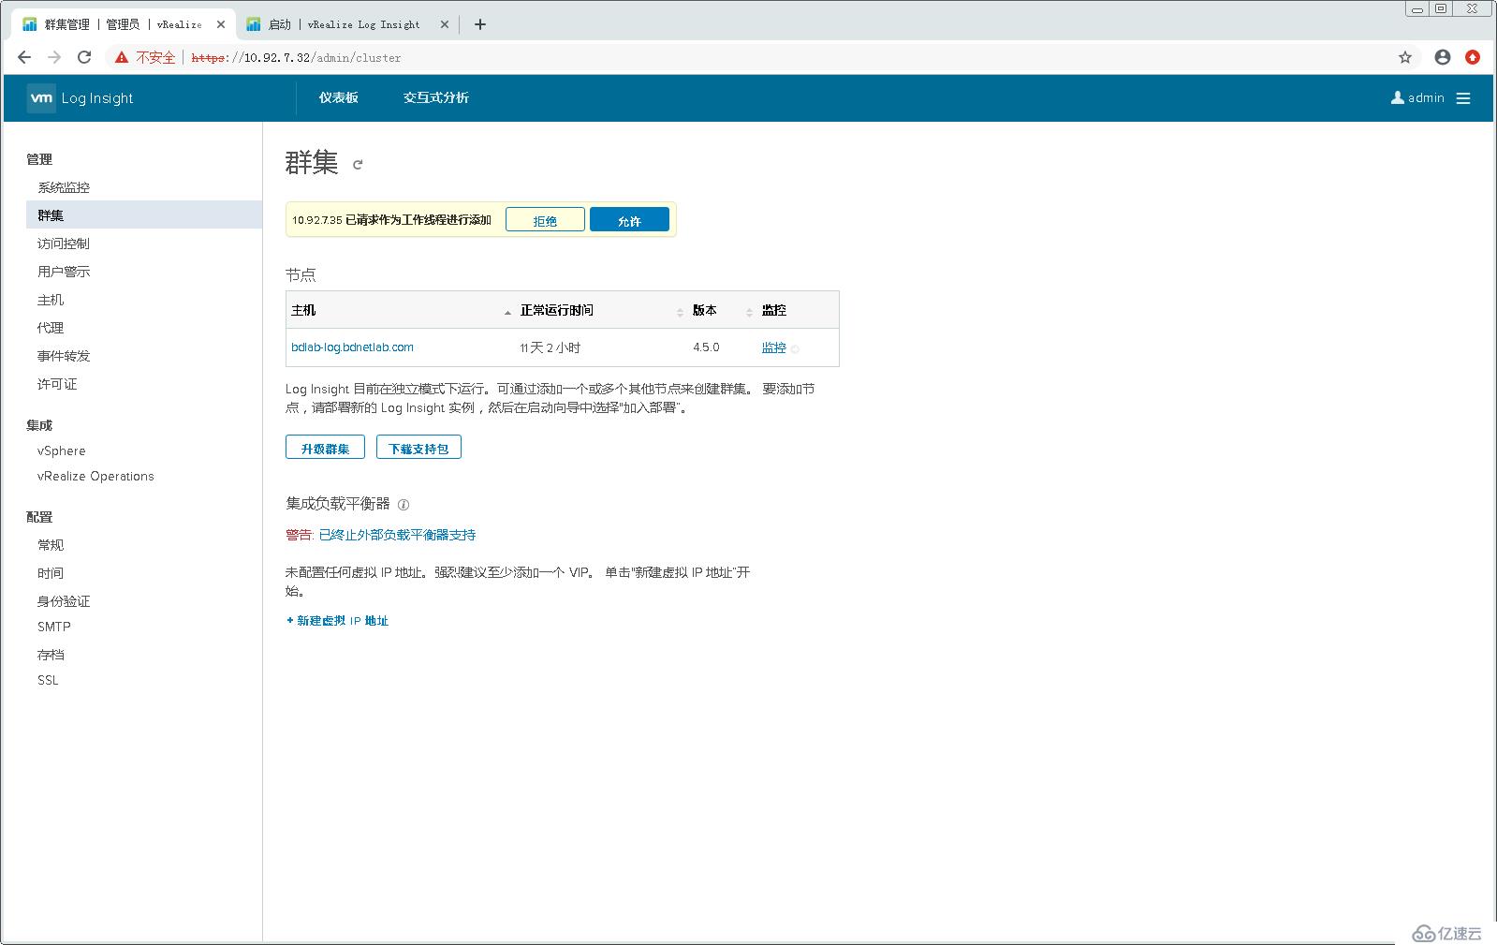Click the browser forward arrow
This screenshot has width=1497, height=945.
click(x=54, y=57)
